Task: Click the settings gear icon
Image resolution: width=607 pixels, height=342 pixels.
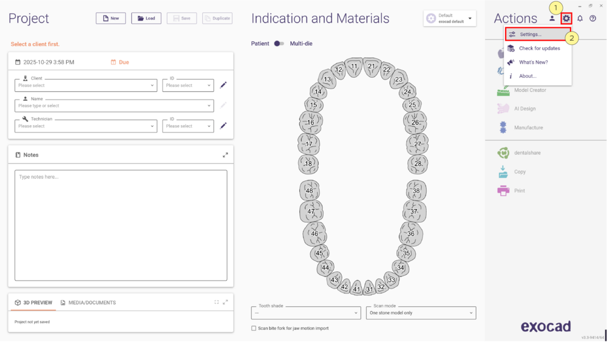Action: (566, 18)
